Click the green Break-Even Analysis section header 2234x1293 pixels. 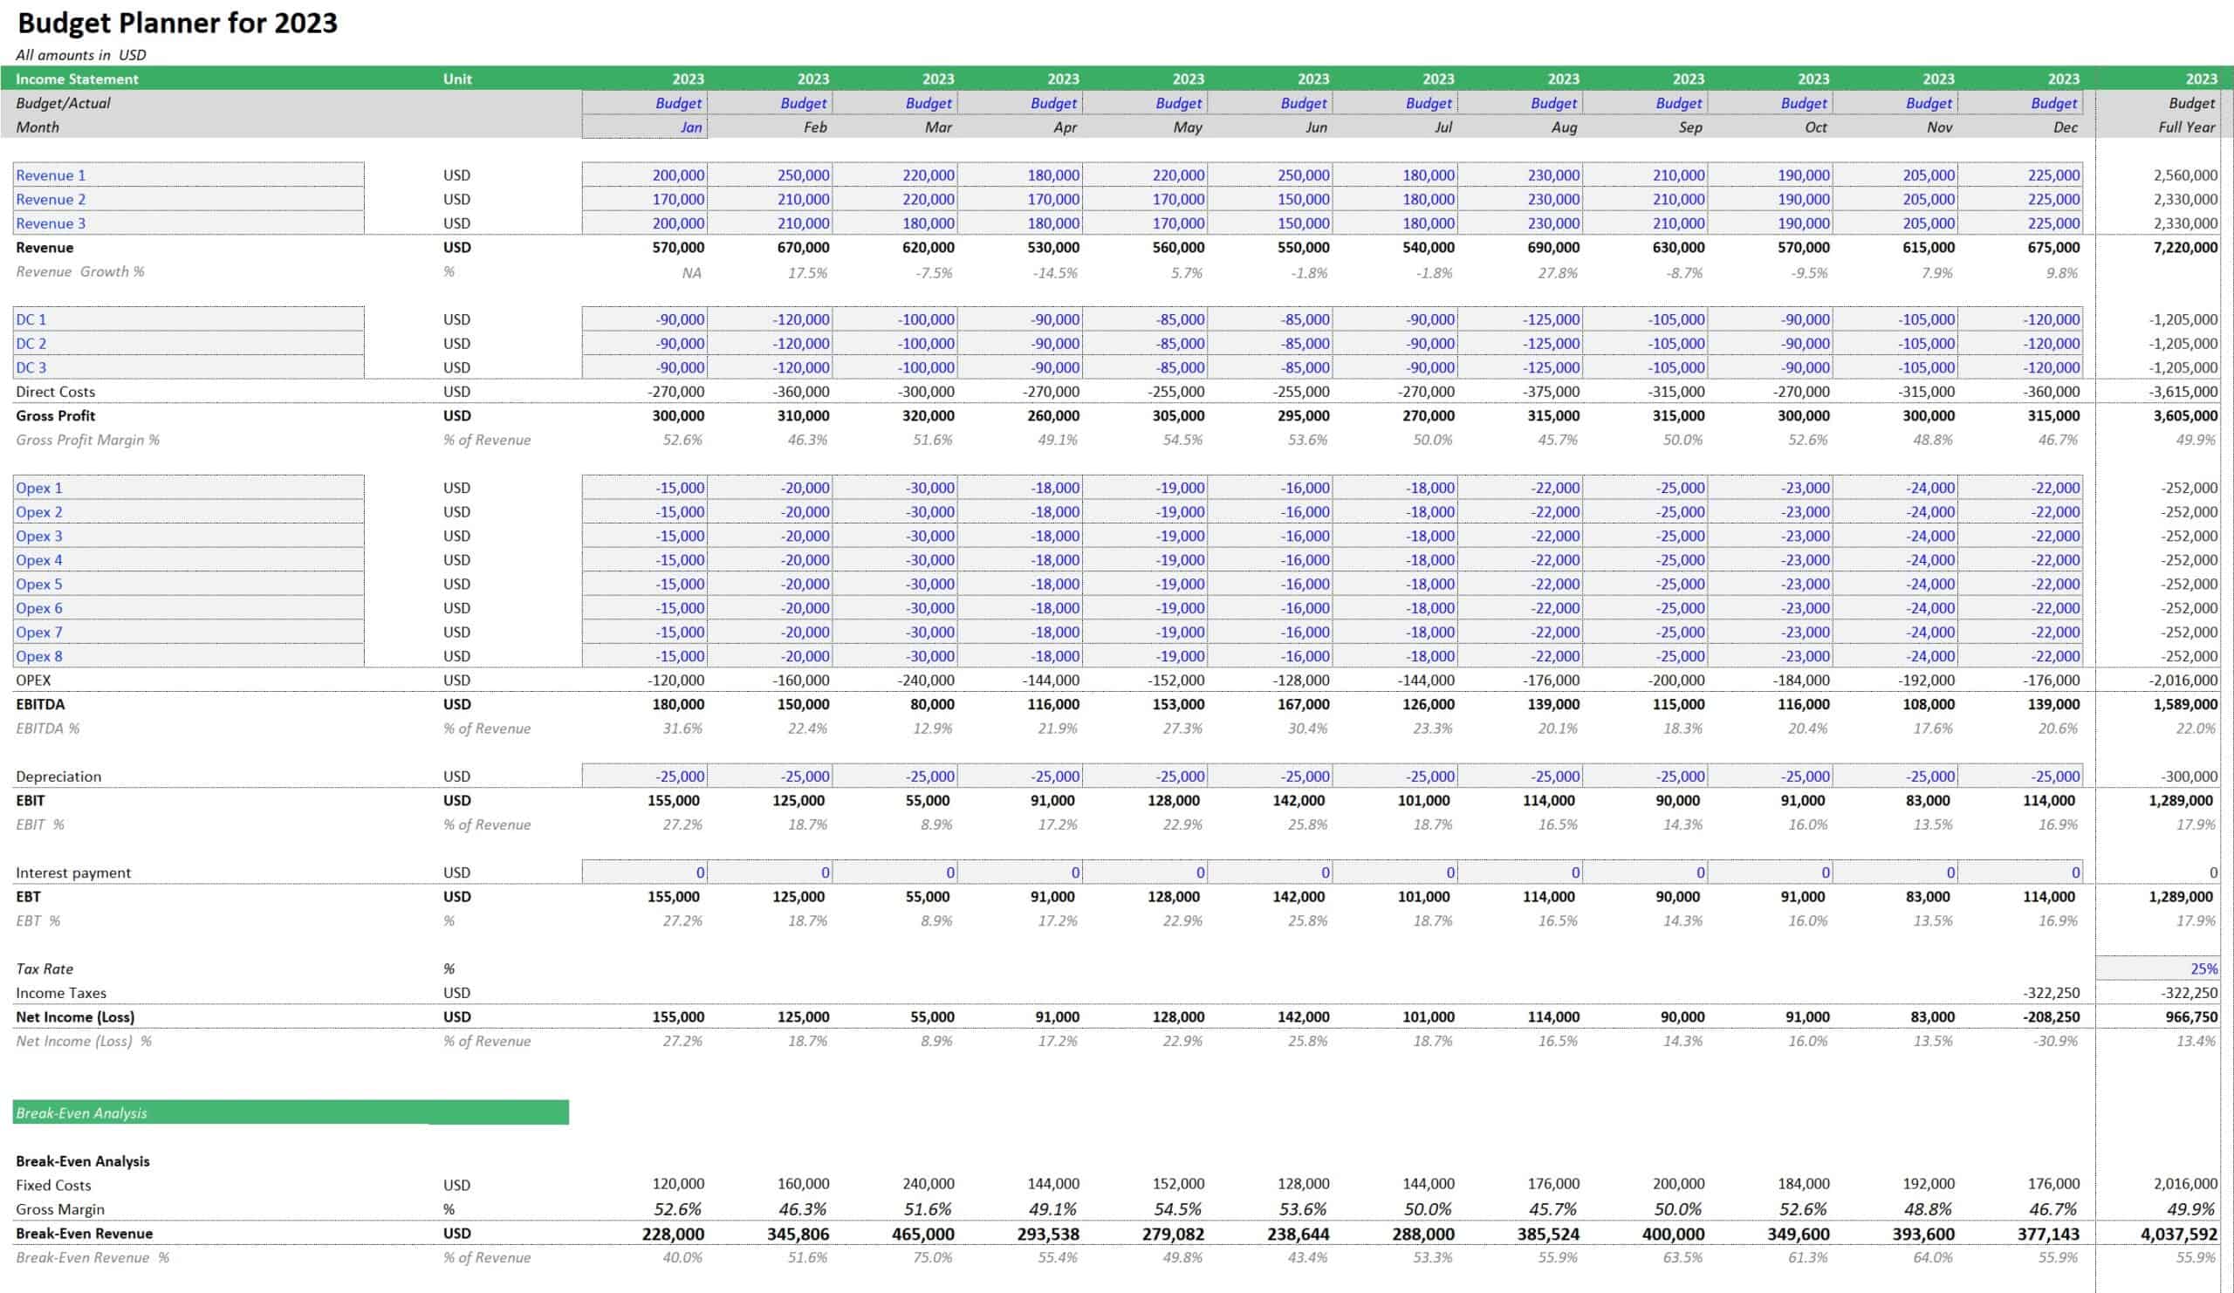291,1112
